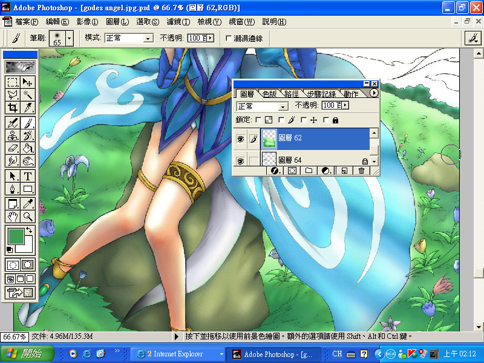
Task: Open the 模式 blend mode dropdown in options bar
Action: coord(147,38)
